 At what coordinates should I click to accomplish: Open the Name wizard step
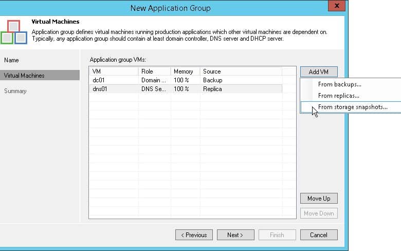tap(11, 60)
